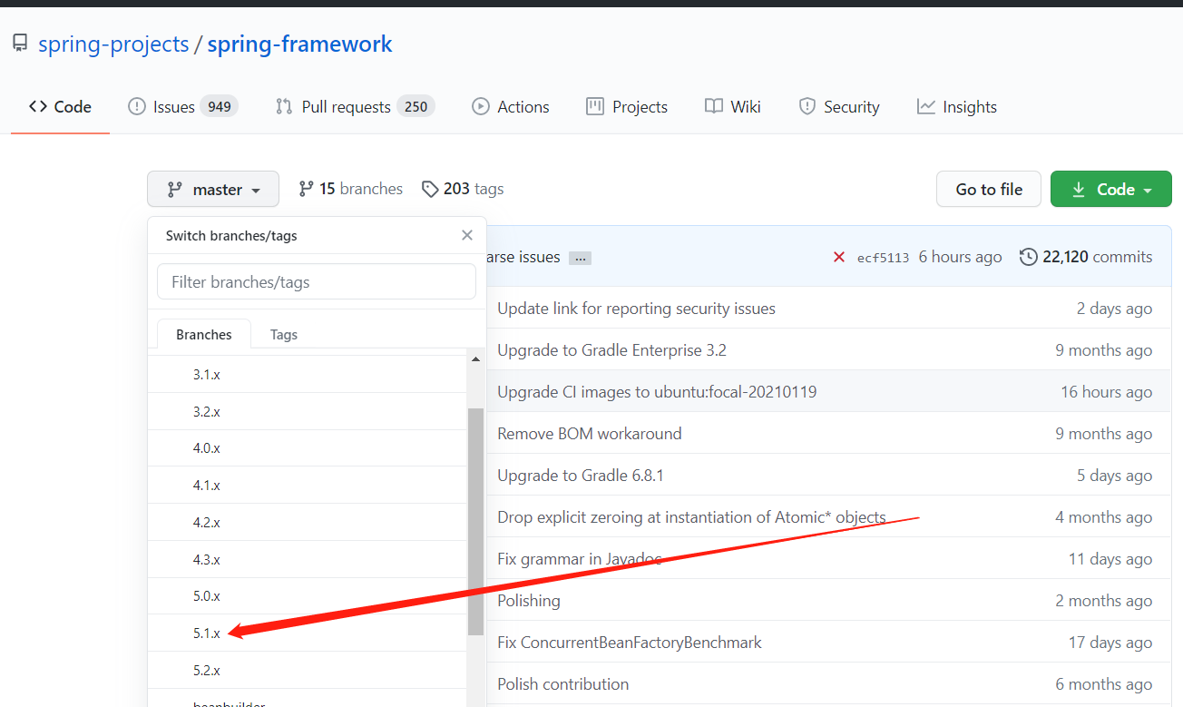Open the Issues tab
Screen dimensions: 1183x707
182,106
